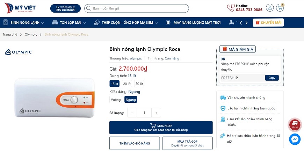Increase quantity with the plus button
The image size is (304, 151).
point(156,113)
